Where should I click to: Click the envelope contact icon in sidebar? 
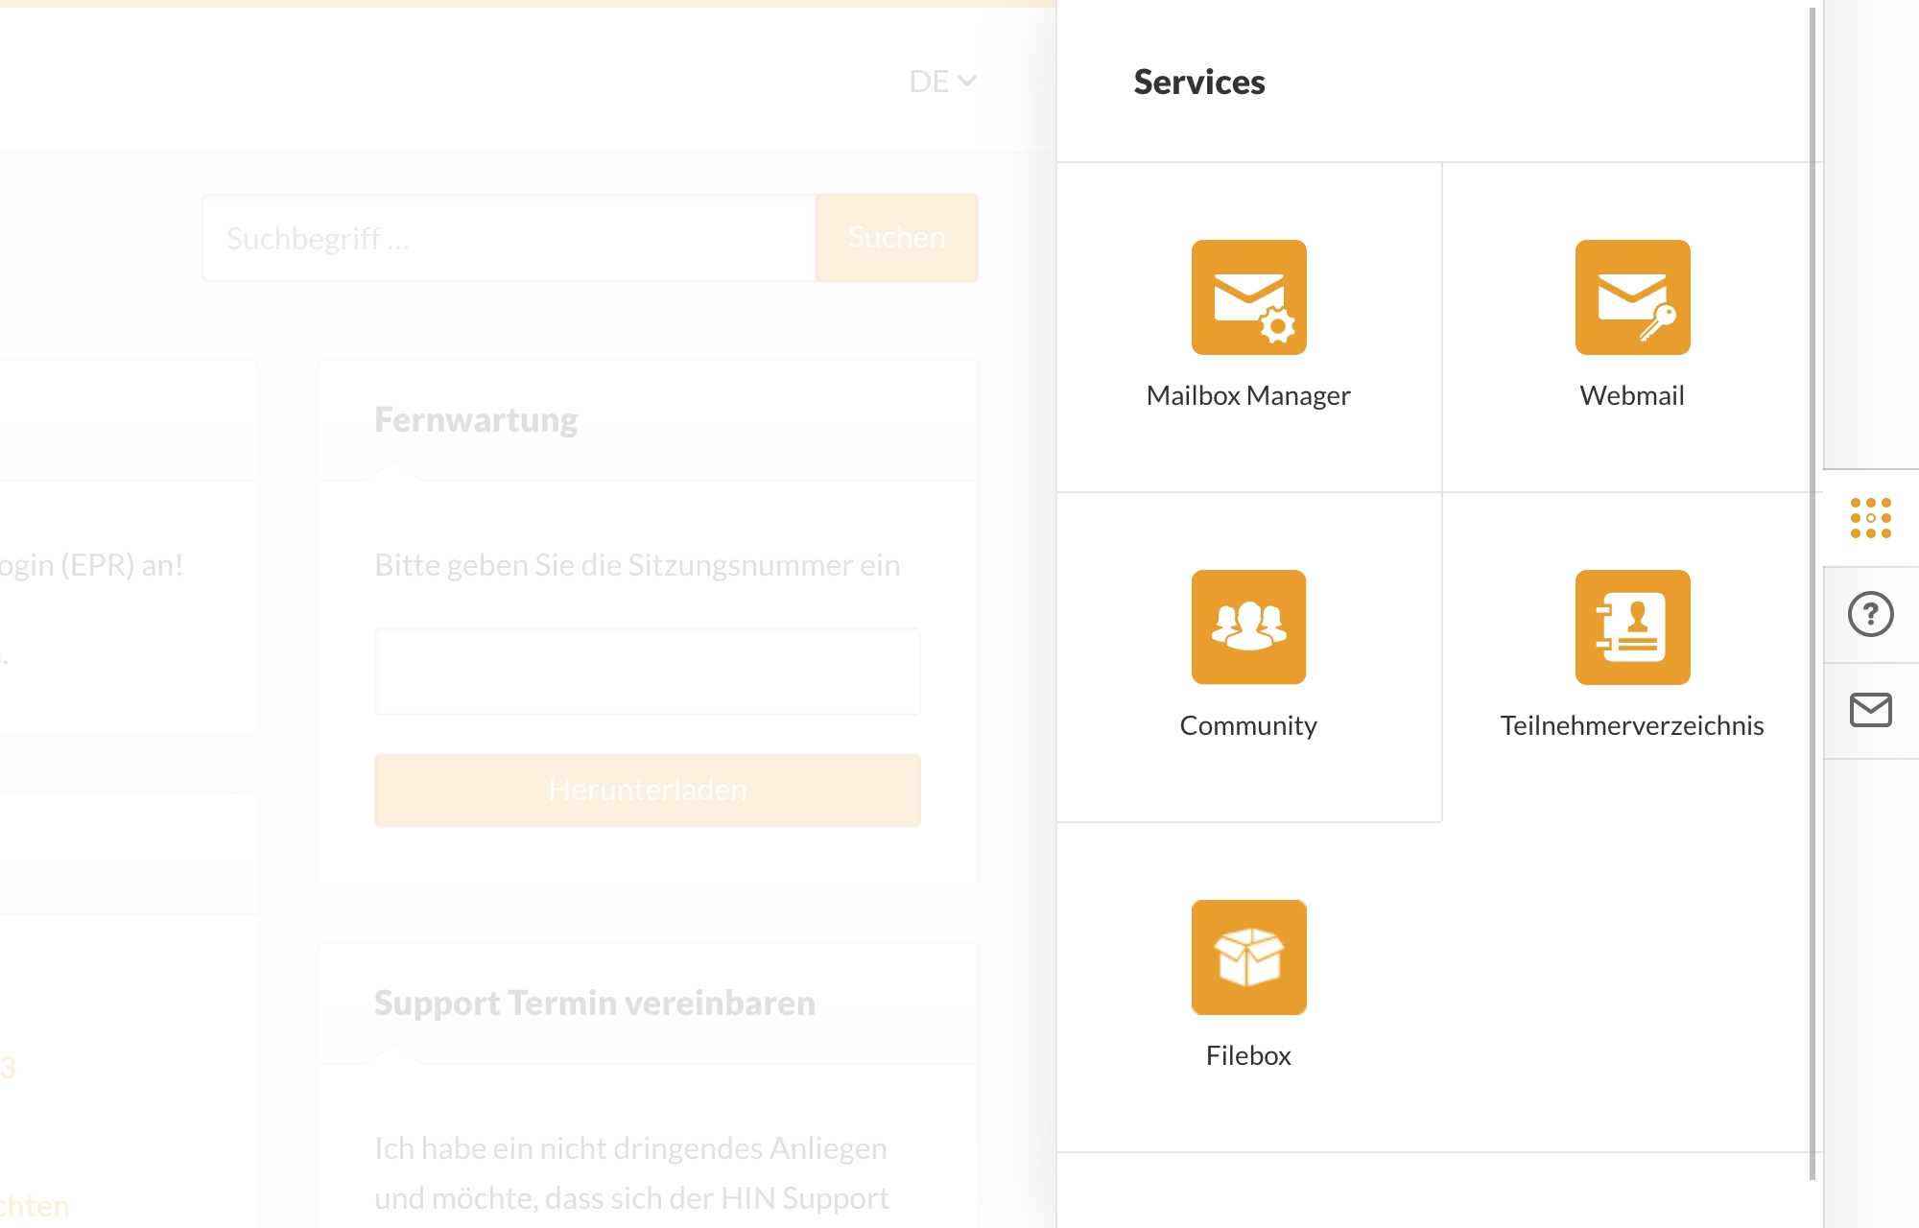1870,710
